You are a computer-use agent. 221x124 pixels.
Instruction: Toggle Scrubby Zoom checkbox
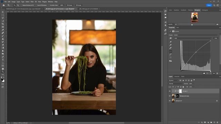pos(49,5)
